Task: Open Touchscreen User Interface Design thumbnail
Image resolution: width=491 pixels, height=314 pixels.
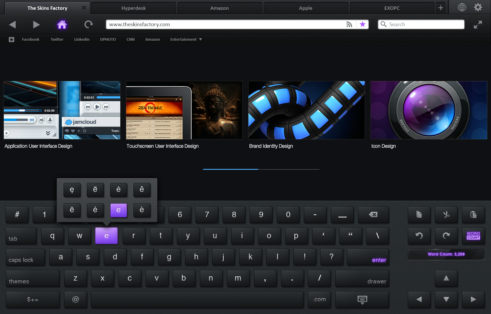Action: tap(184, 110)
